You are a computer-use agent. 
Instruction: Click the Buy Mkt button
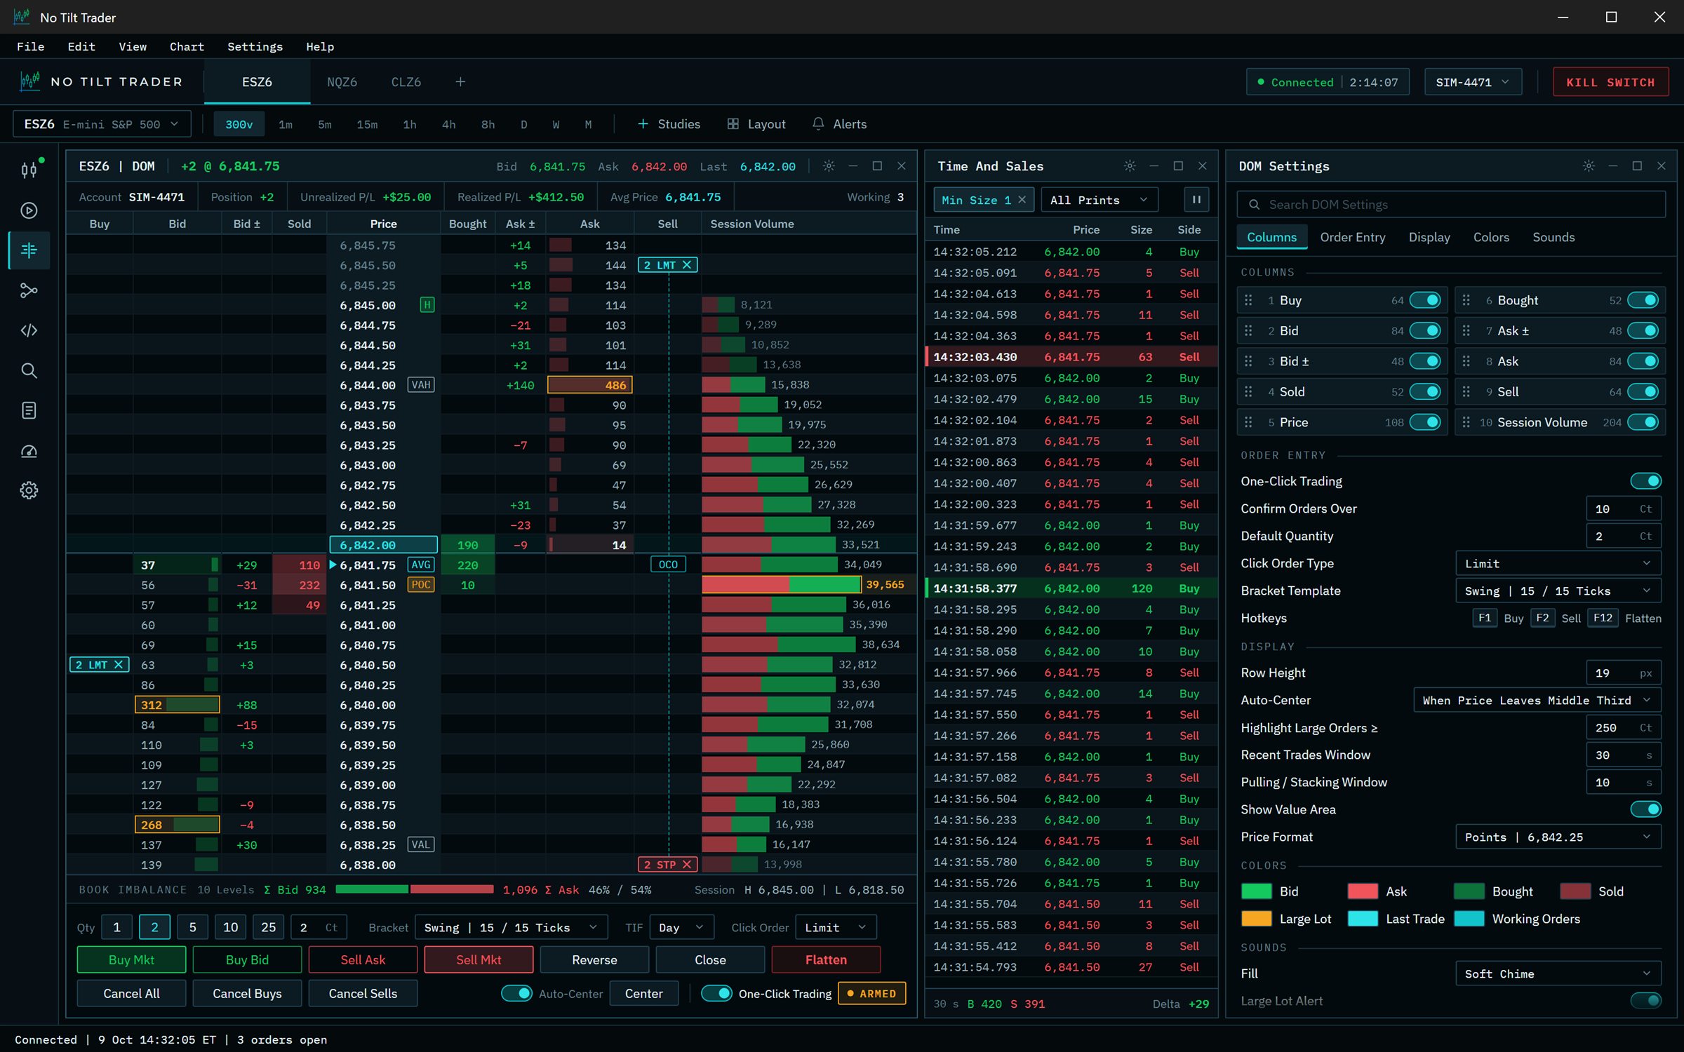point(131,960)
